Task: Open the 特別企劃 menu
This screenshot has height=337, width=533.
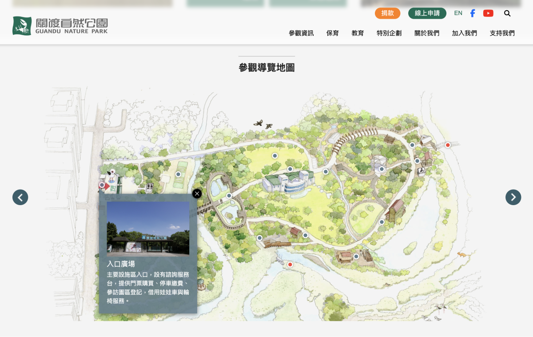Action: pyautogui.click(x=389, y=33)
